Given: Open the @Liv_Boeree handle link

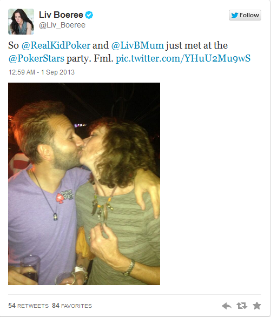Looking at the screenshot, I should pos(62,25).
